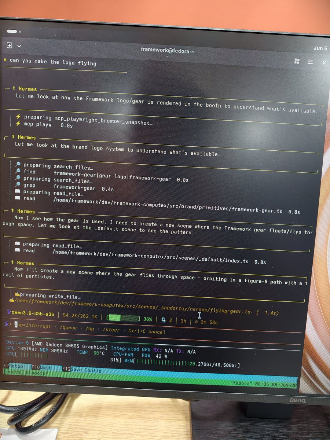This screenshot has width=330, height=440.
Task: Click the 'Ctrl+C cancel' hint
Action: (147, 332)
